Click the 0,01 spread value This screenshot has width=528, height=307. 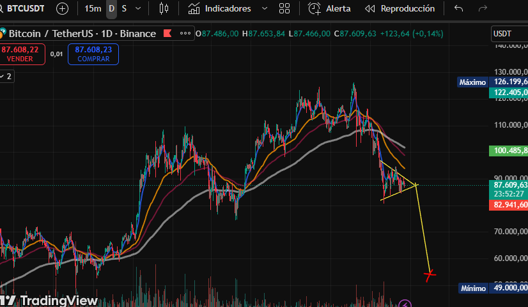(x=56, y=54)
